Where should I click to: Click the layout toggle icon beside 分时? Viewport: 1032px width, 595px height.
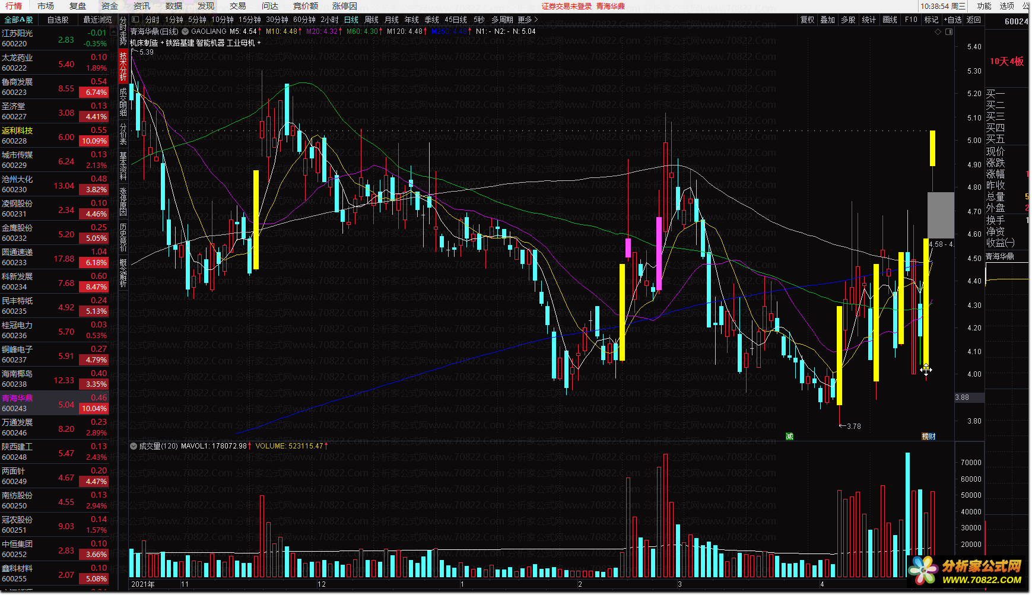[135, 20]
